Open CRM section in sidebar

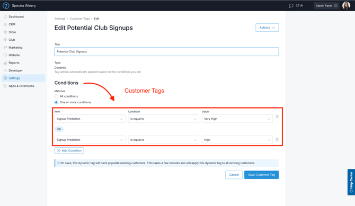coord(12,24)
